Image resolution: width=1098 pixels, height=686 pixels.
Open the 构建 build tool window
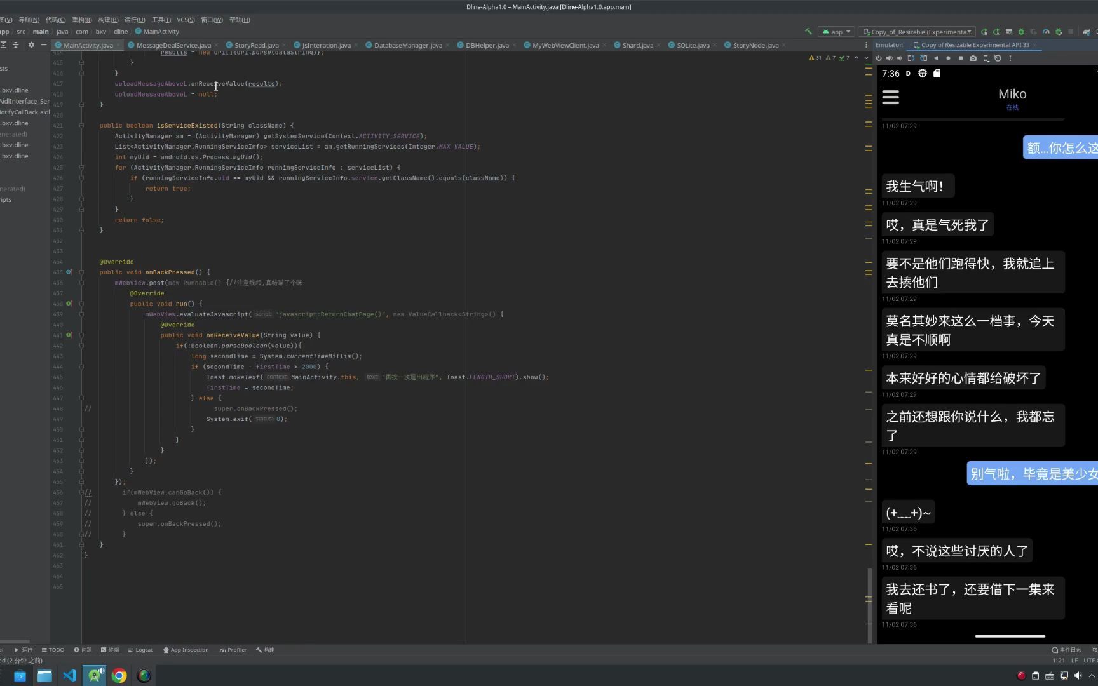pyautogui.click(x=265, y=650)
